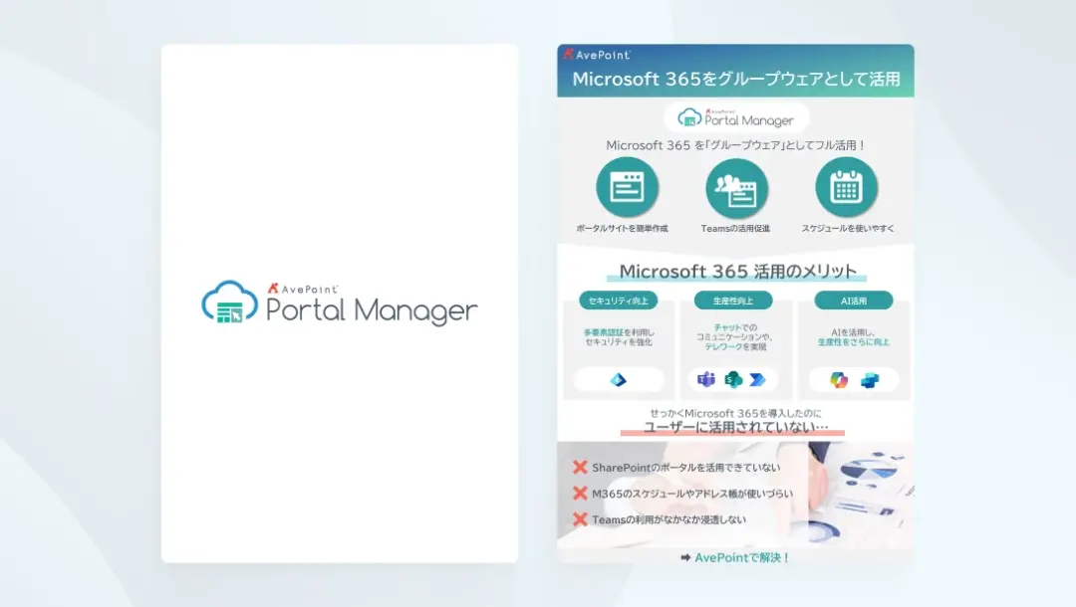Click the text "せっかくMicrosoft 365を導入したのに"

[x=735, y=413]
